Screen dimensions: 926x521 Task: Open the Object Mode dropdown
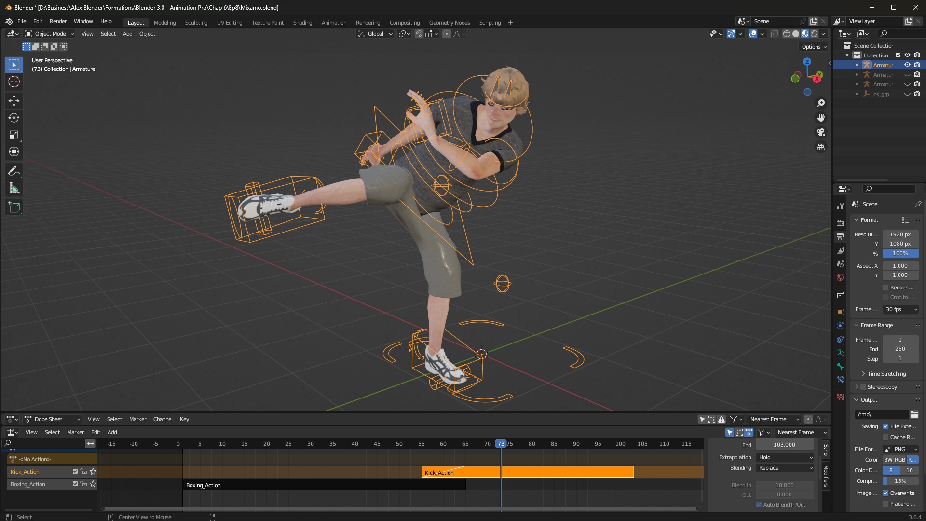(50, 34)
